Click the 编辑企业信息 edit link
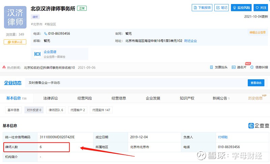Screen dimensions: 270x164 (x=258, y=32)
